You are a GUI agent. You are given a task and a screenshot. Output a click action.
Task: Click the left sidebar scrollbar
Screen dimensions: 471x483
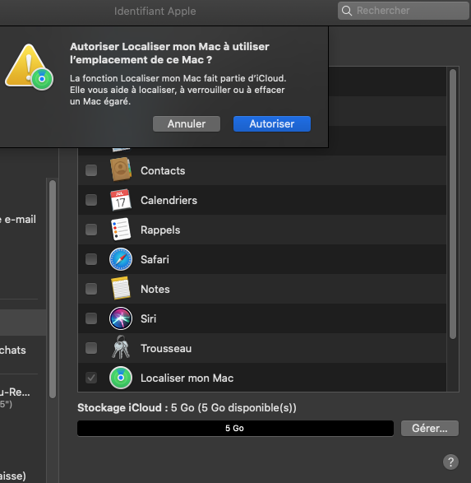tap(53, 289)
